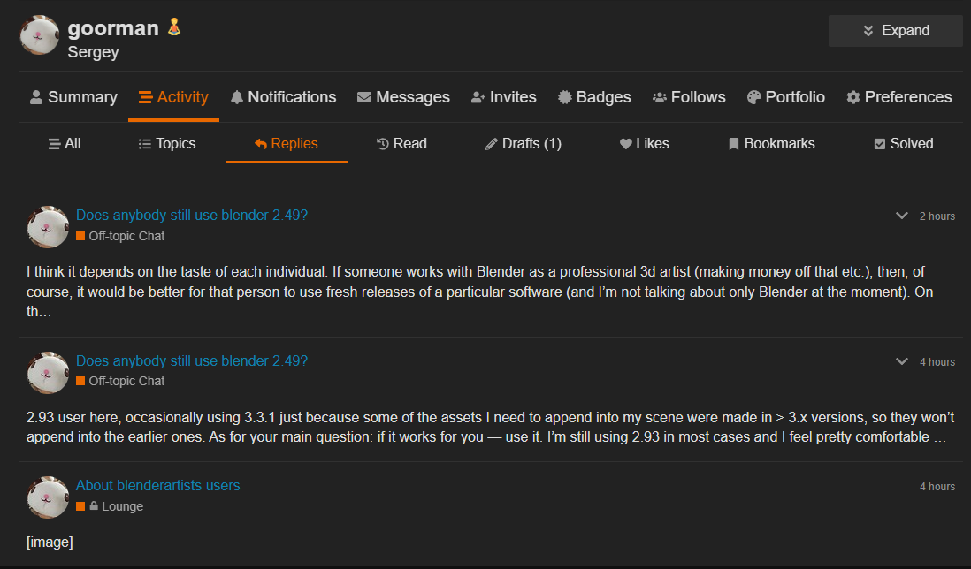This screenshot has width=971, height=569.
Task: Click the avatar next to the 2 hours reply
Action: coord(48,227)
